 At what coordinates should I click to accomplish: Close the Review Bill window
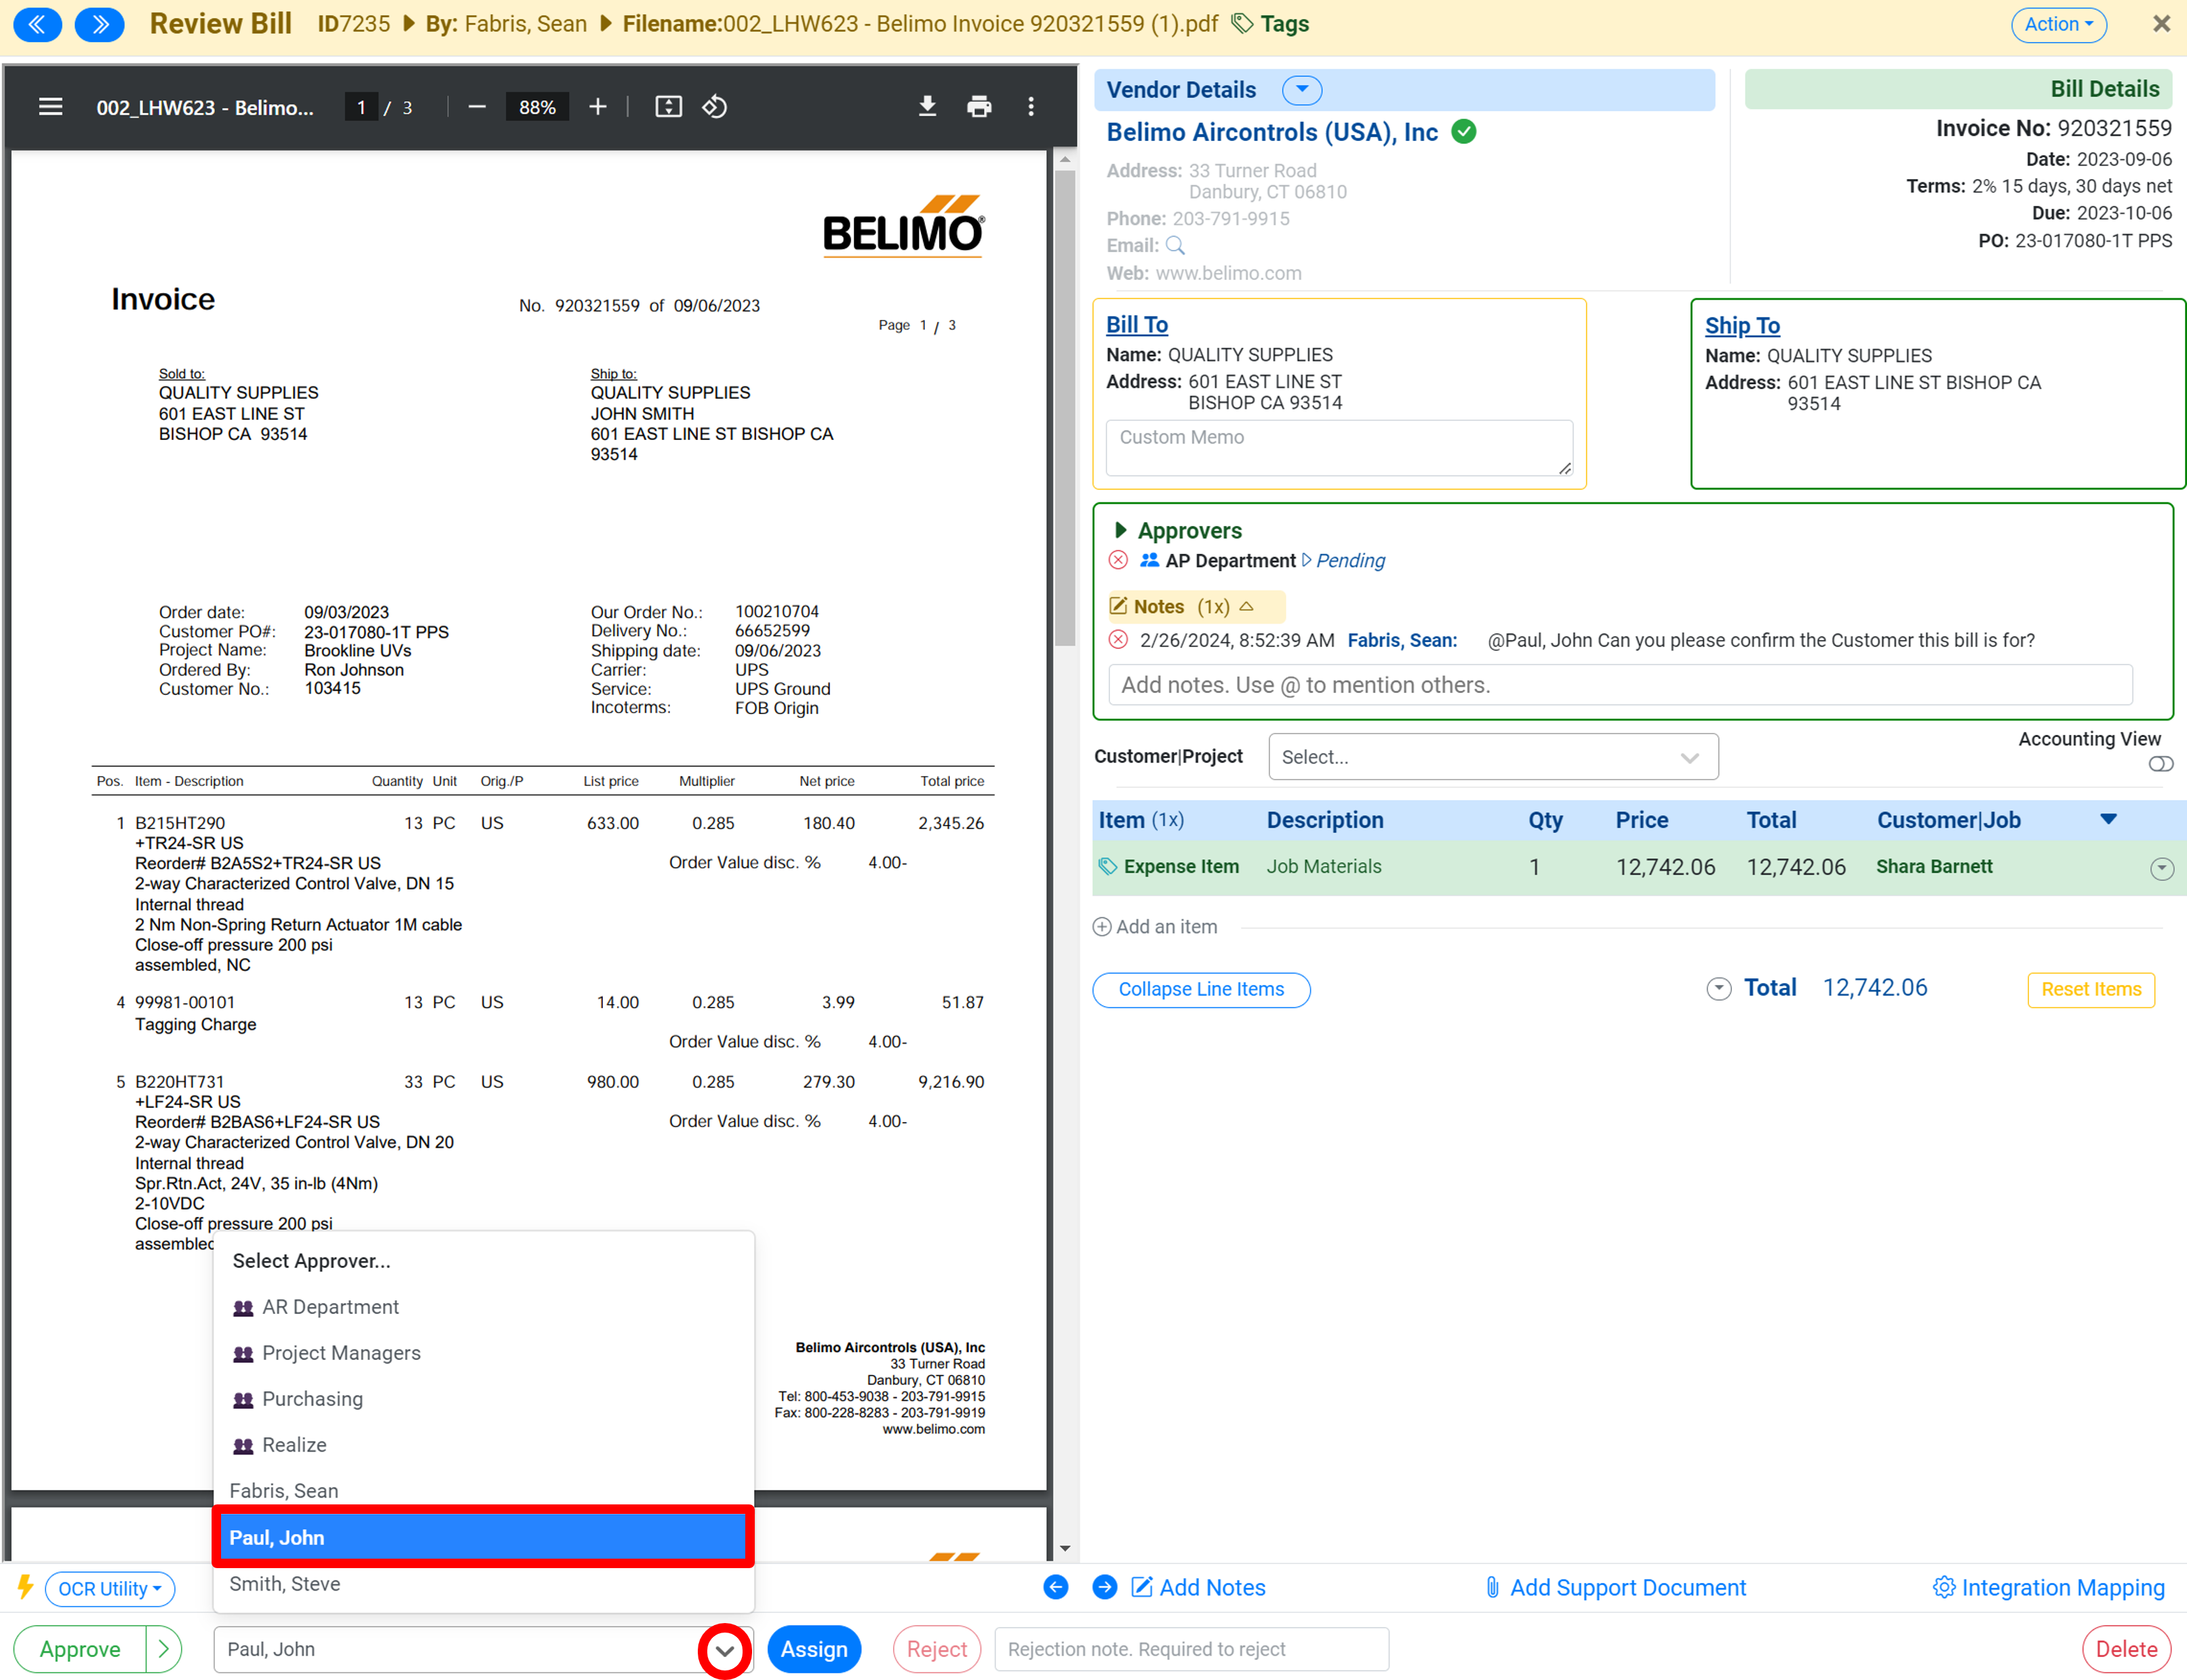point(2161,24)
